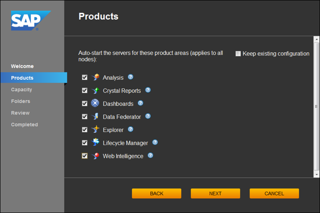Image resolution: width=320 pixels, height=213 pixels.
Task: Open the Folders step
Action: [20, 101]
